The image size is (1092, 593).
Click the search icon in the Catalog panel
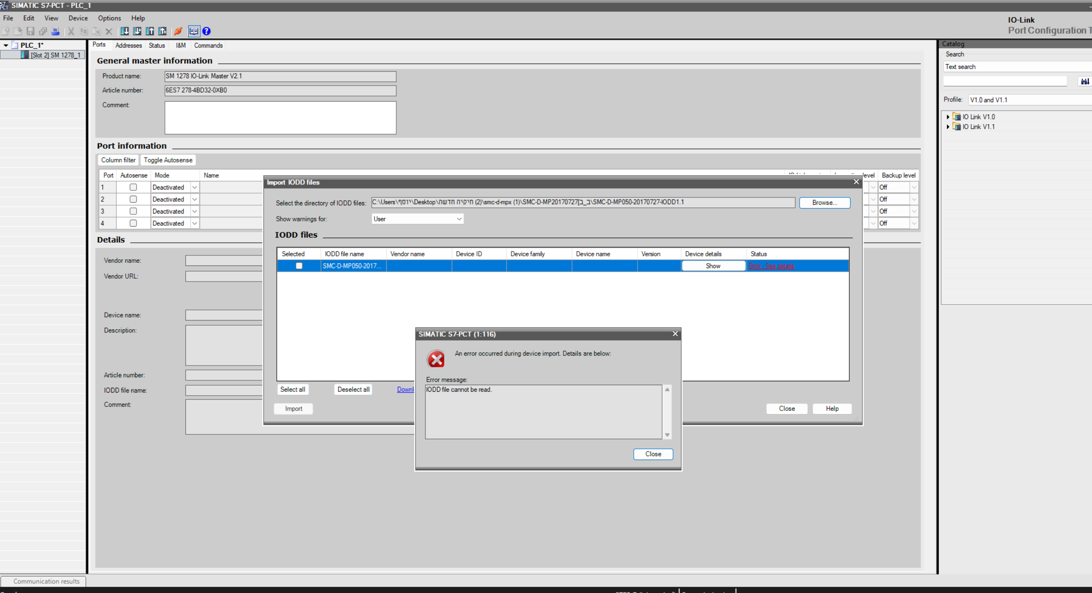point(1085,81)
